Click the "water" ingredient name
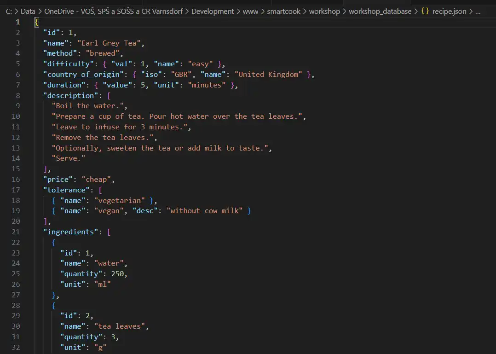Screen dimensions: 496x354 pos(109,263)
